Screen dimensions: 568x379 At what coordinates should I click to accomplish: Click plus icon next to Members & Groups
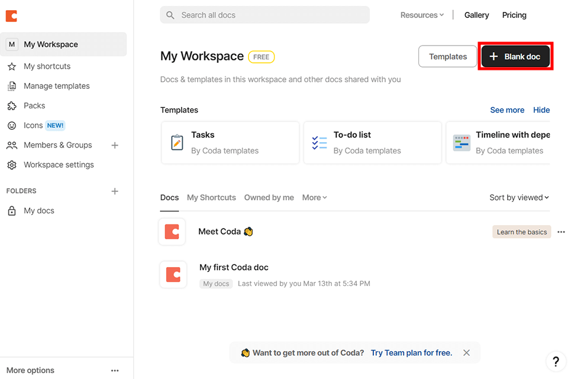point(115,145)
